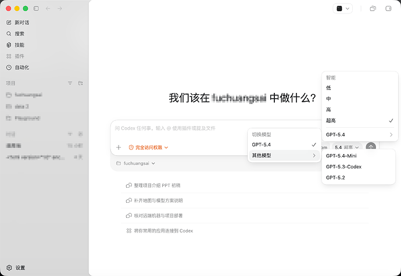Expand GPT-5.4 row in the 智能 menu
Image resolution: width=401 pixels, height=276 pixels.
click(360, 135)
